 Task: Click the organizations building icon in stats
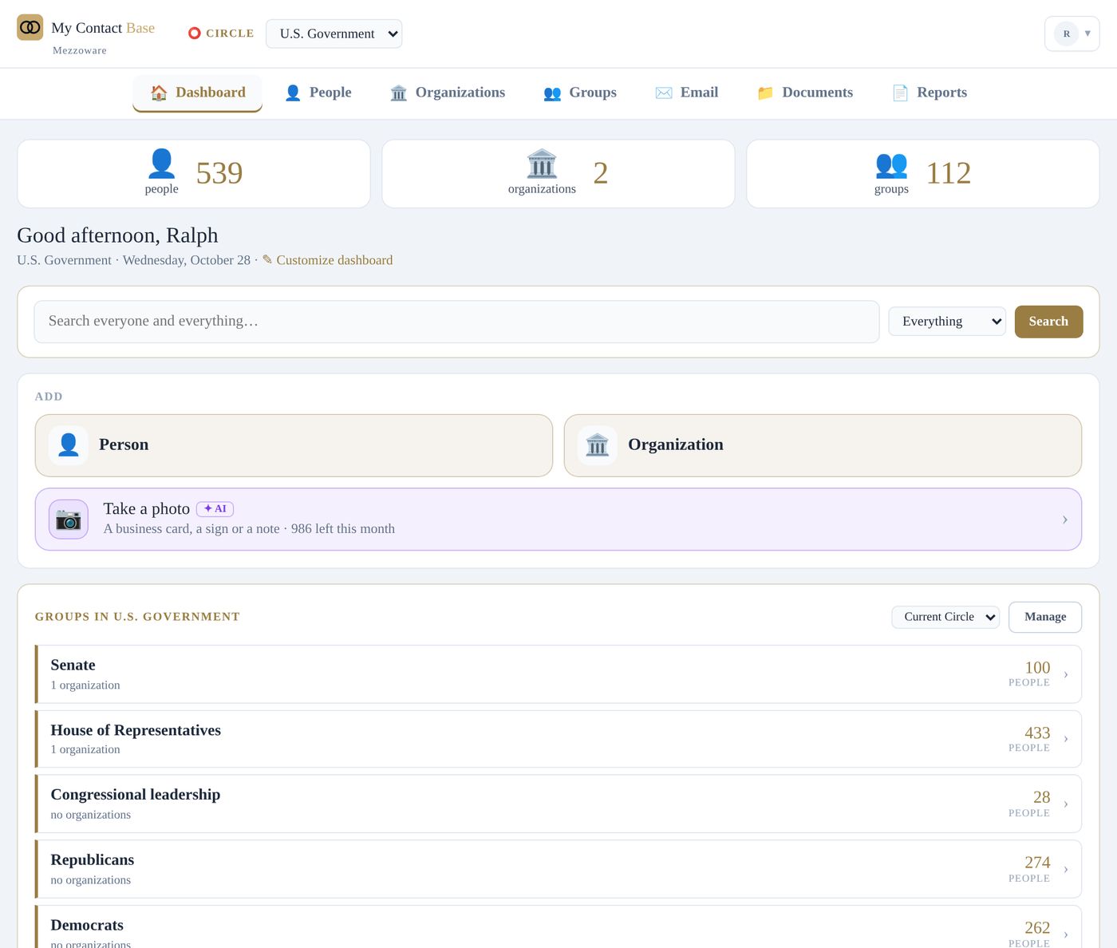coord(542,164)
